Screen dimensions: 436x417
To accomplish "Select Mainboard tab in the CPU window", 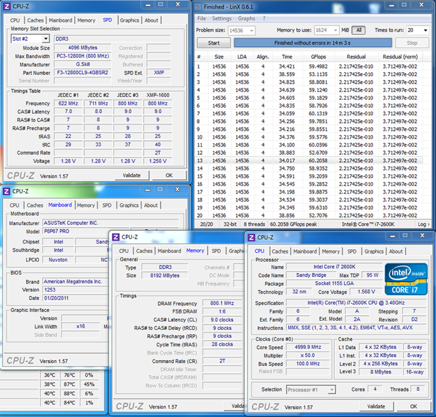I will click(305, 251).
